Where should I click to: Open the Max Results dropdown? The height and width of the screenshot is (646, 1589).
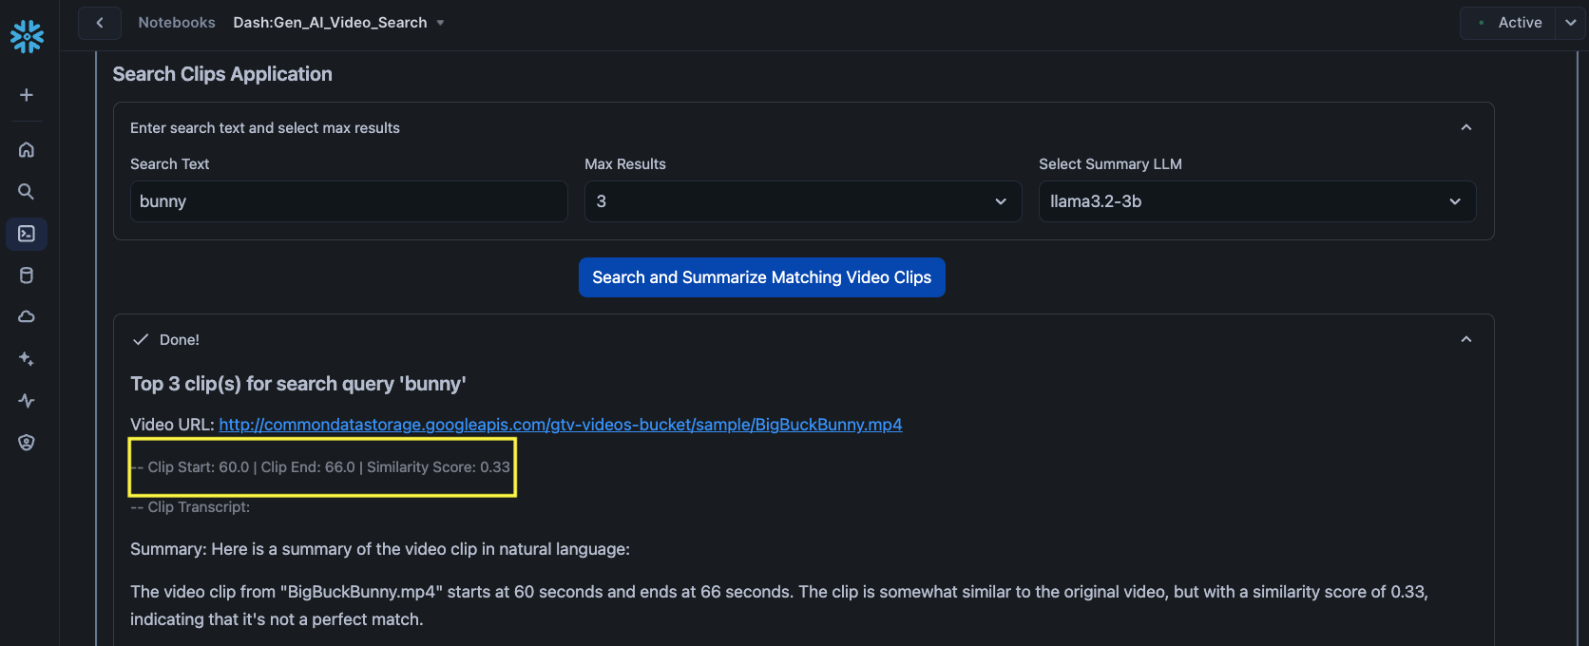pos(802,201)
